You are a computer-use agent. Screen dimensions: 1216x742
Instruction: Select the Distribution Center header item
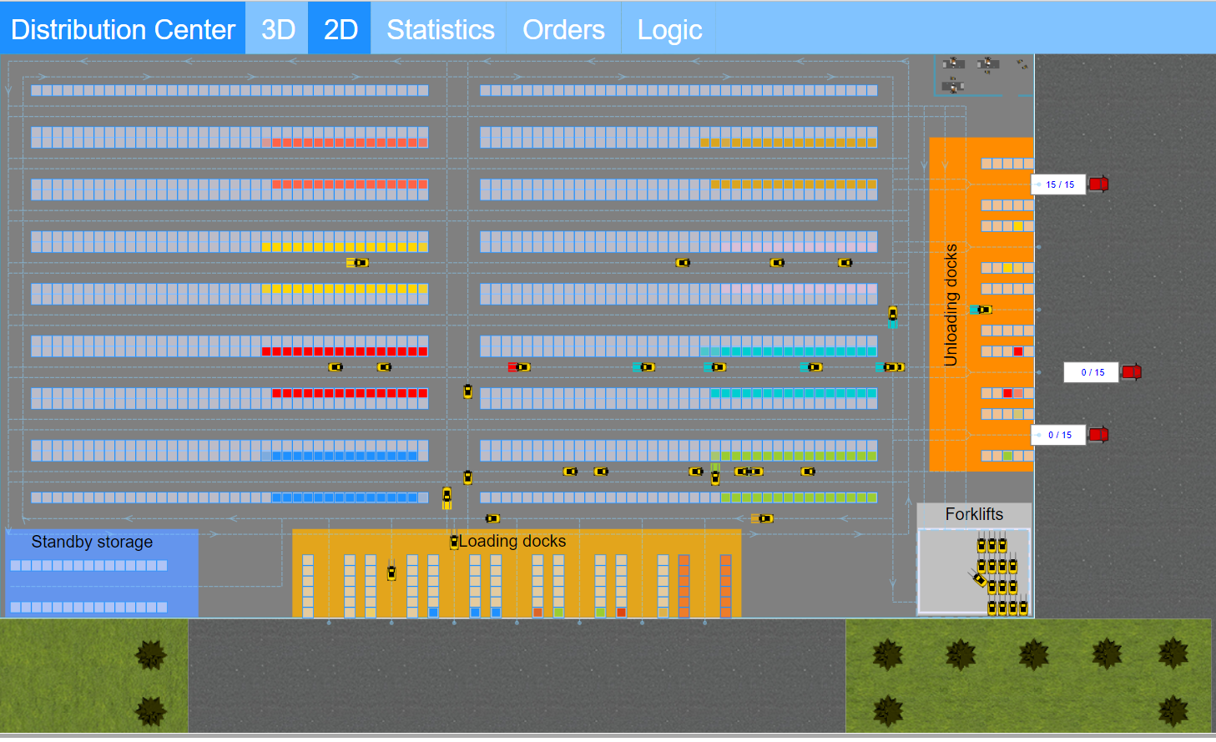click(122, 28)
